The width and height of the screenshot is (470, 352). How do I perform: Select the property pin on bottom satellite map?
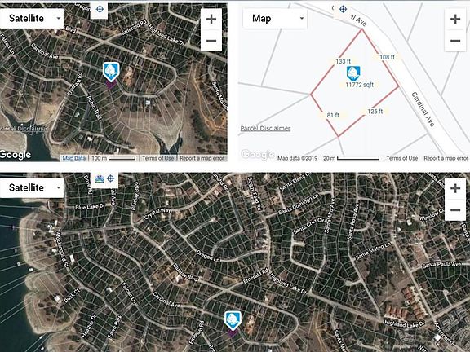[x=233, y=321]
